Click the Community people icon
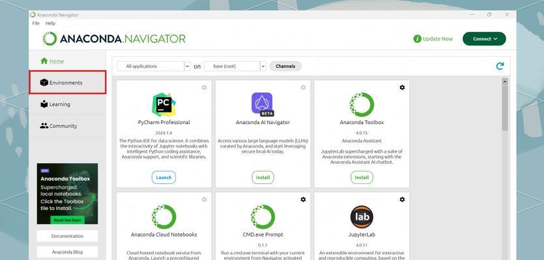The image size is (544, 260). point(44,126)
